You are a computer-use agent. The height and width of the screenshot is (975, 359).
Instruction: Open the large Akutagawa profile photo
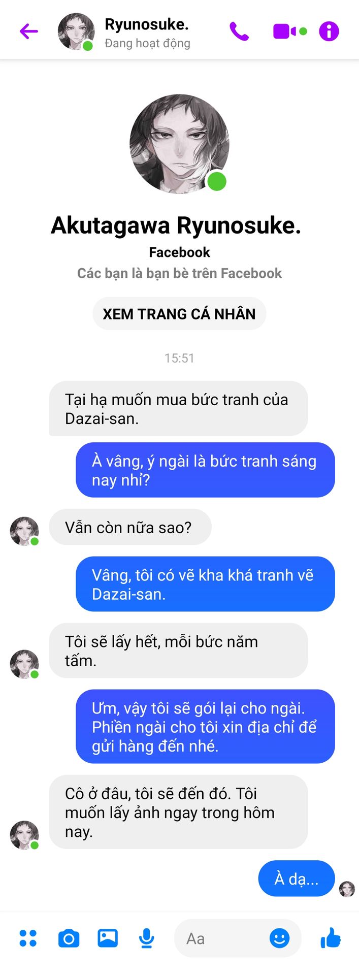coord(179,144)
